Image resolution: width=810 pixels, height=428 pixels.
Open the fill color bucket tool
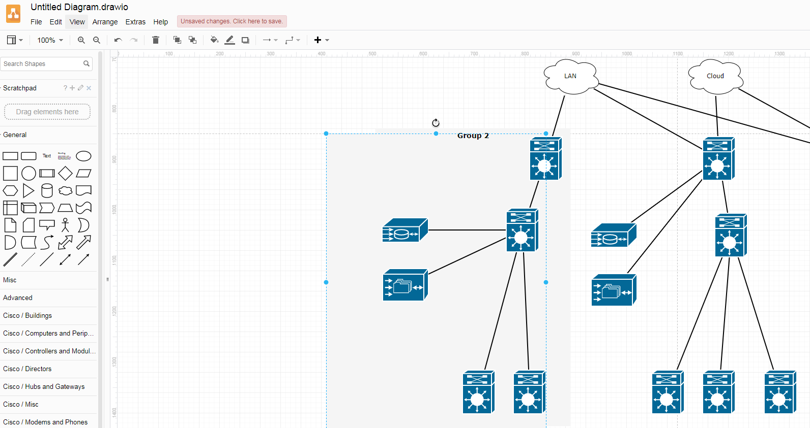pos(214,40)
